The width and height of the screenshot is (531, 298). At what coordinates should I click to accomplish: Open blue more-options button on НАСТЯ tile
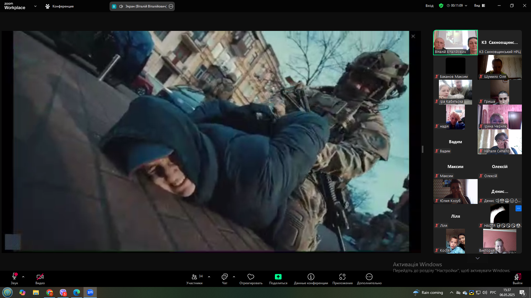518,209
